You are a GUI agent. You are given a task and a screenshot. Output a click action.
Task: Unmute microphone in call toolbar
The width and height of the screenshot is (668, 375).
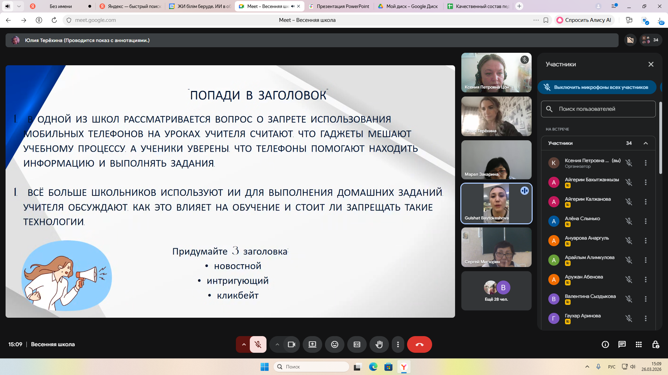[258, 344]
